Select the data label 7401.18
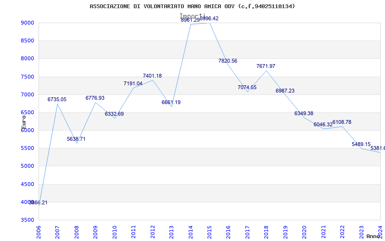 (152, 76)
